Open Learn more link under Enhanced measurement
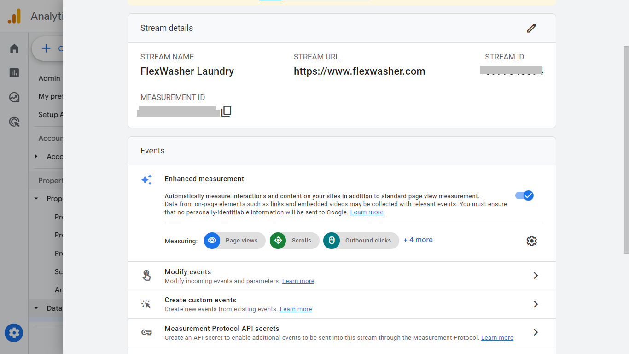The image size is (629, 354). click(x=367, y=212)
